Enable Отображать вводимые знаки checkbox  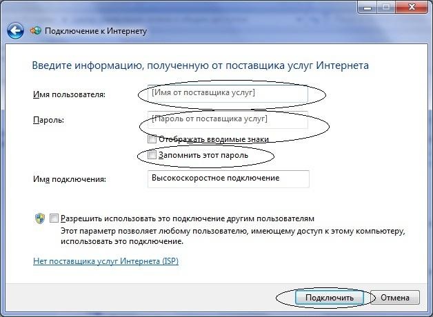[x=152, y=139]
